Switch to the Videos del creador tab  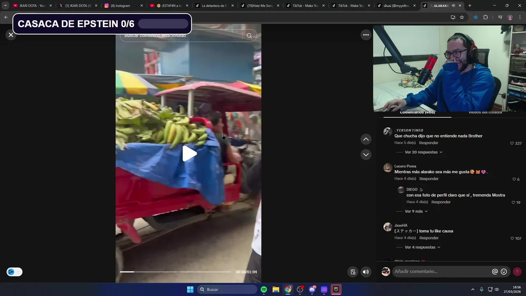[485, 113]
